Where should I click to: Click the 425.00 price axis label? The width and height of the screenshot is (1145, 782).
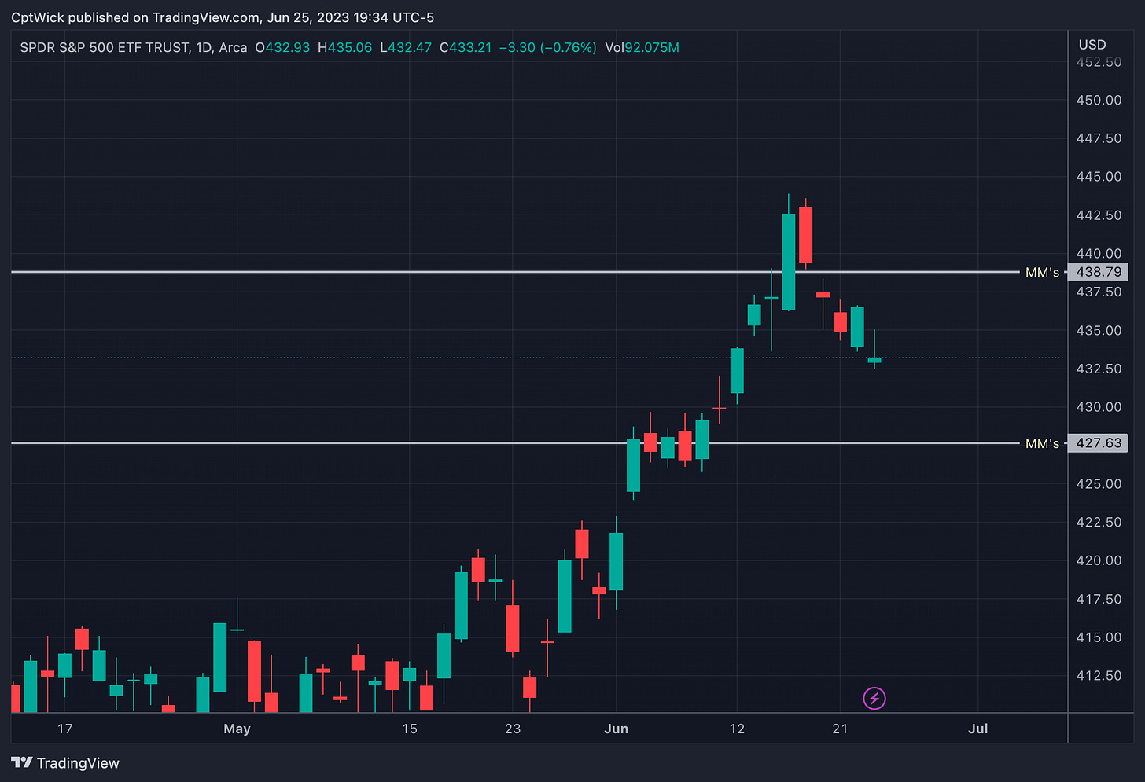tap(1099, 483)
